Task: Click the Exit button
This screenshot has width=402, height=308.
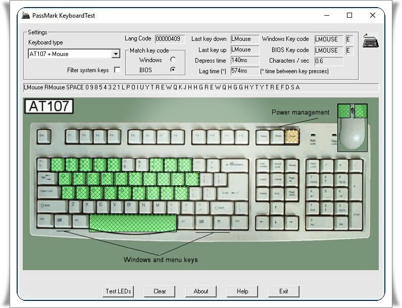Action: (x=283, y=291)
